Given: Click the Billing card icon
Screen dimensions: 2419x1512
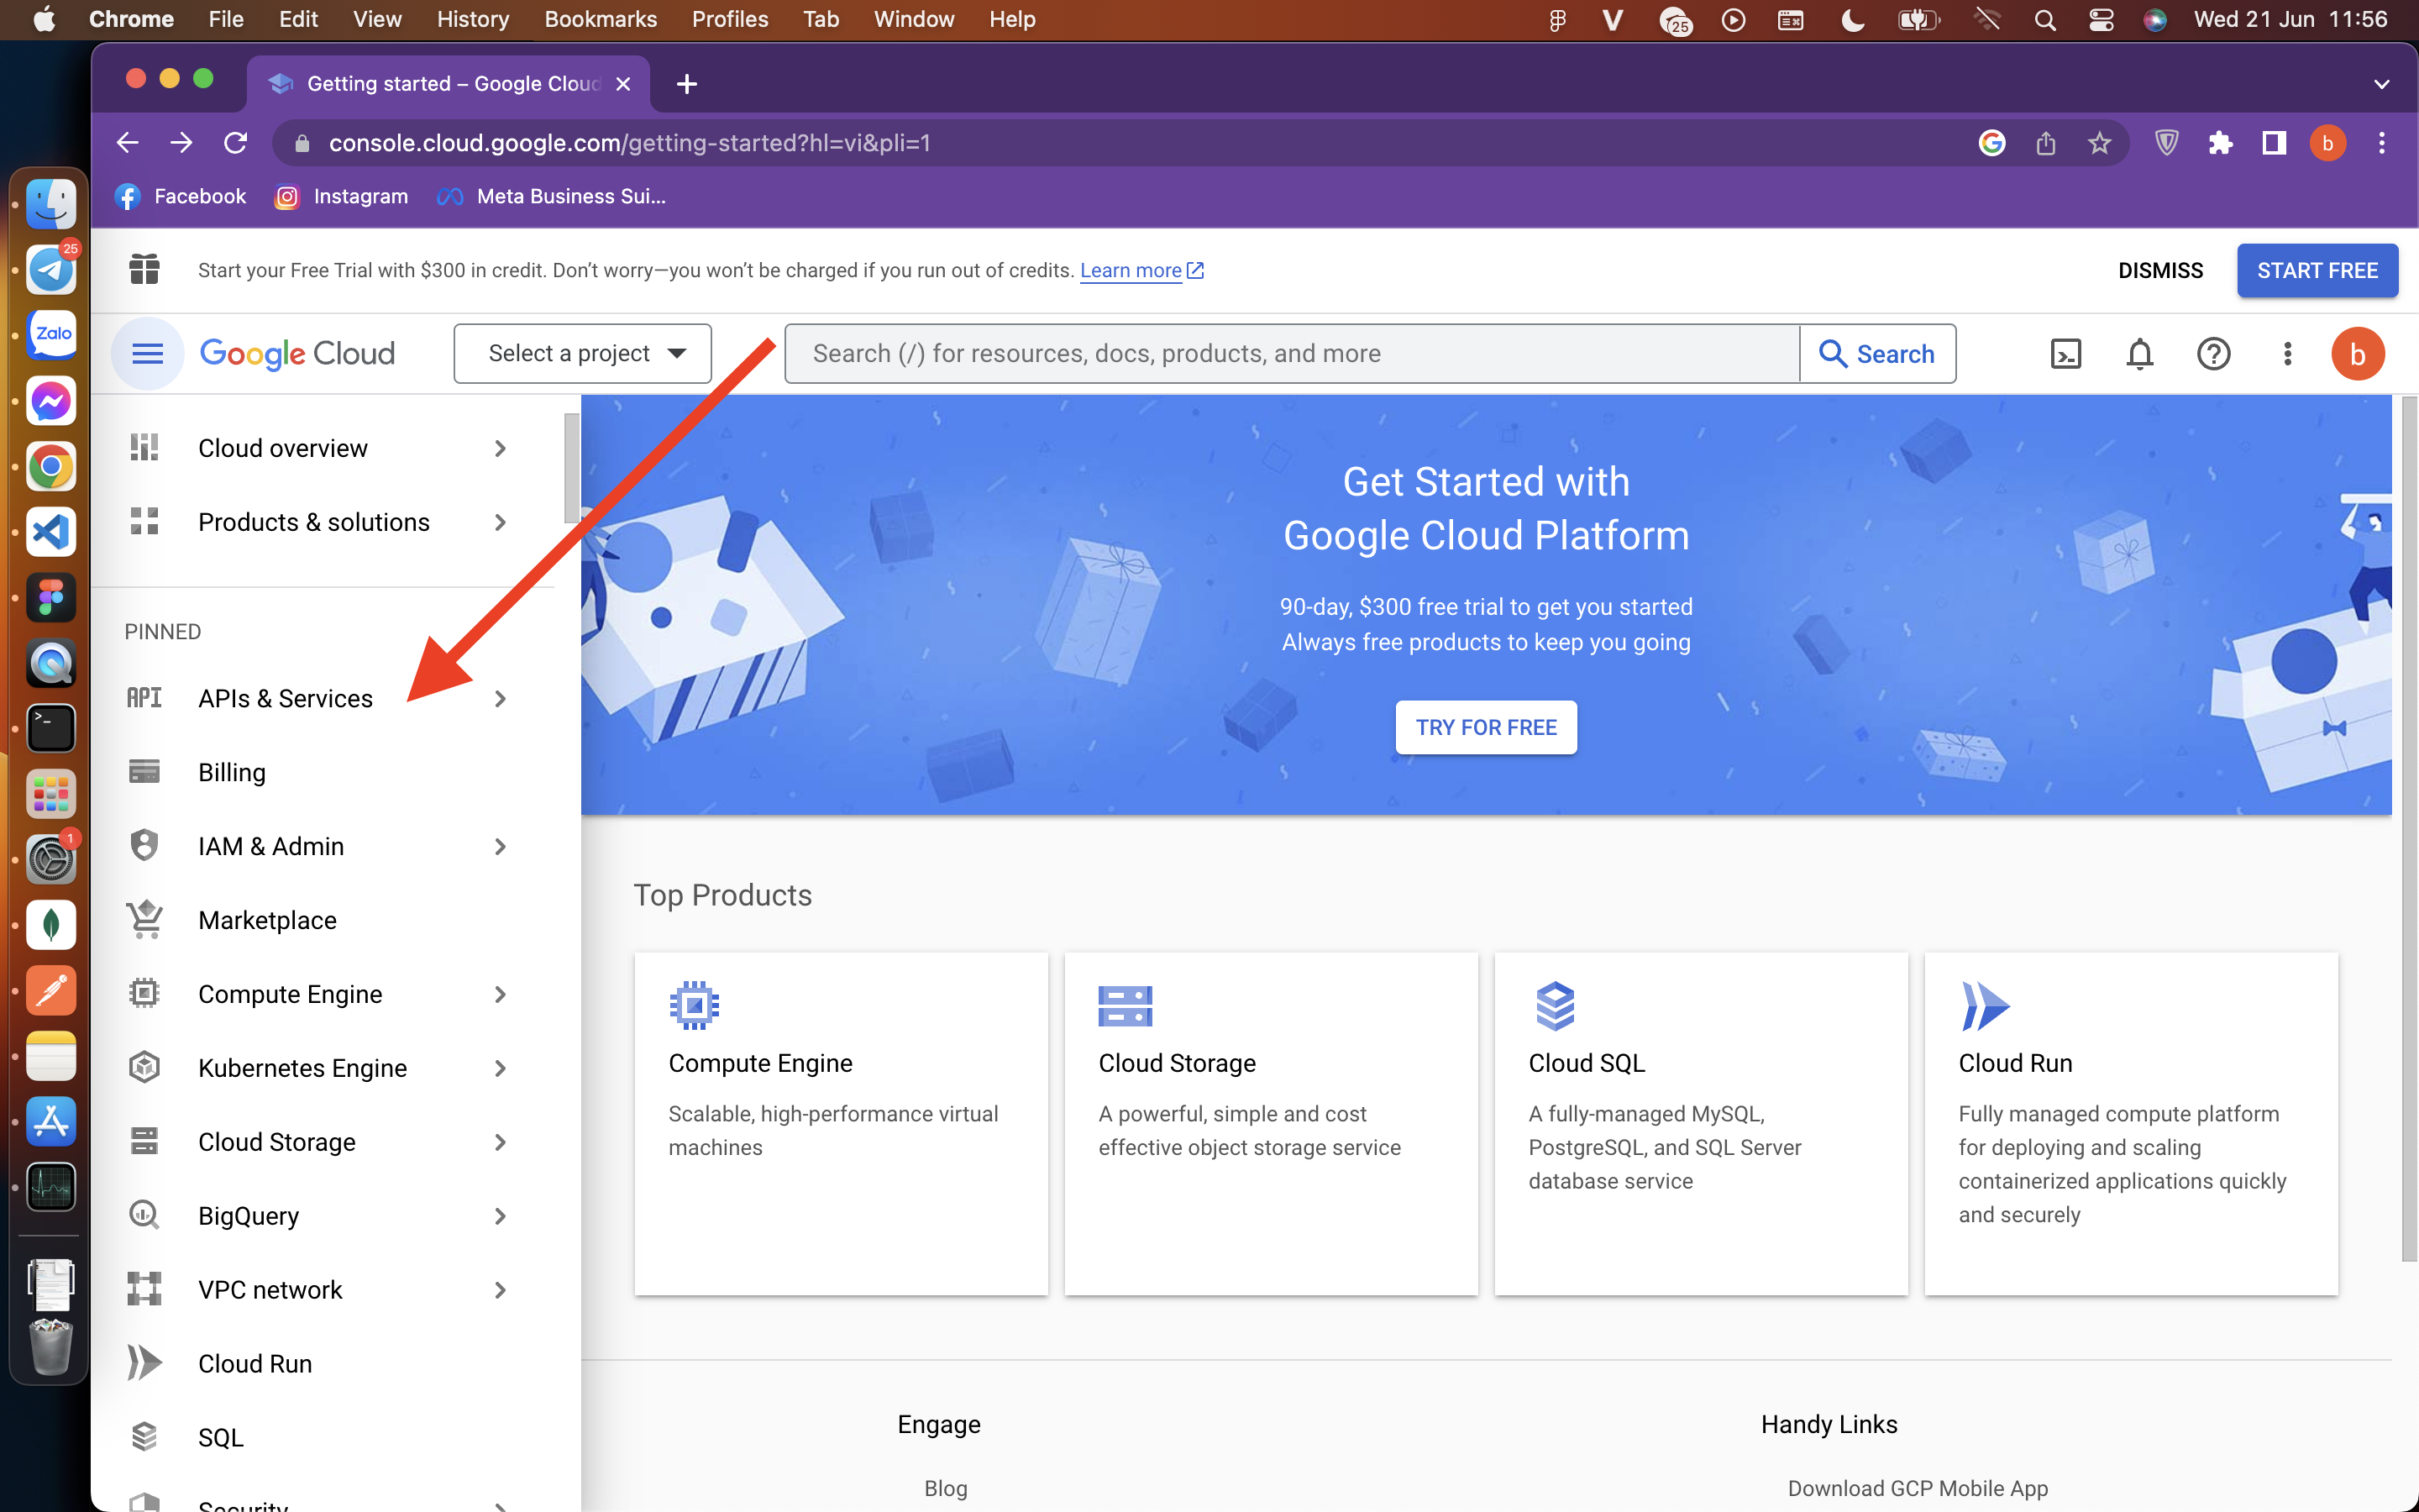Looking at the screenshot, I should 144,771.
